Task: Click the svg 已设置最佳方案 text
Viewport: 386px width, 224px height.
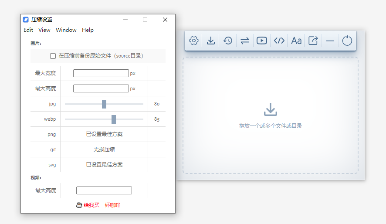Action: click(105, 165)
